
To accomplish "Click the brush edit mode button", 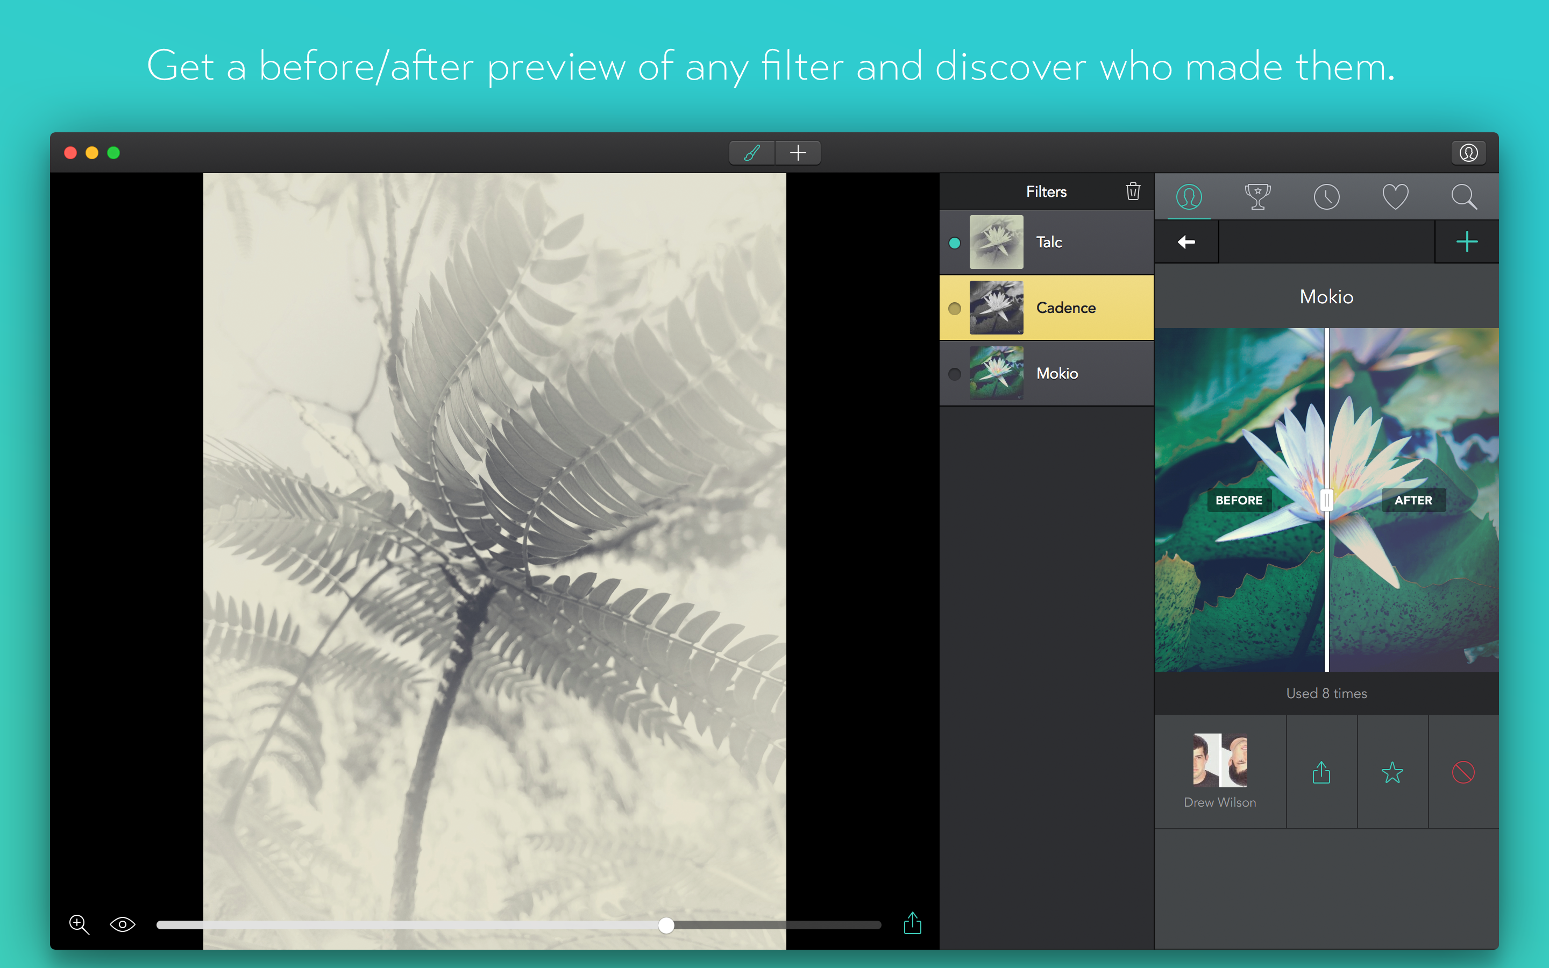I will (x=751, y=152).
